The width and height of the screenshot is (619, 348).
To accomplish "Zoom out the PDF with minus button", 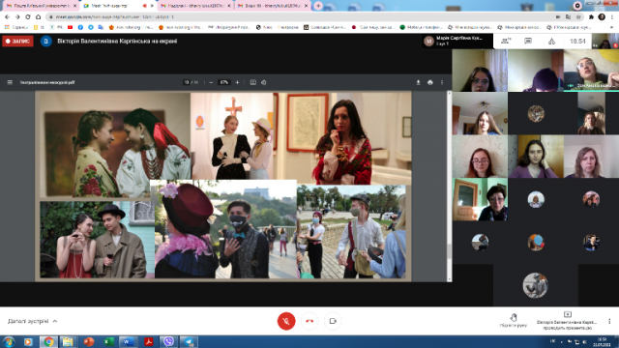I will click(211, 82).
